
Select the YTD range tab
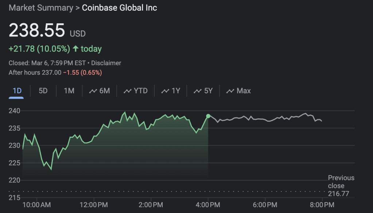point(136,91)
